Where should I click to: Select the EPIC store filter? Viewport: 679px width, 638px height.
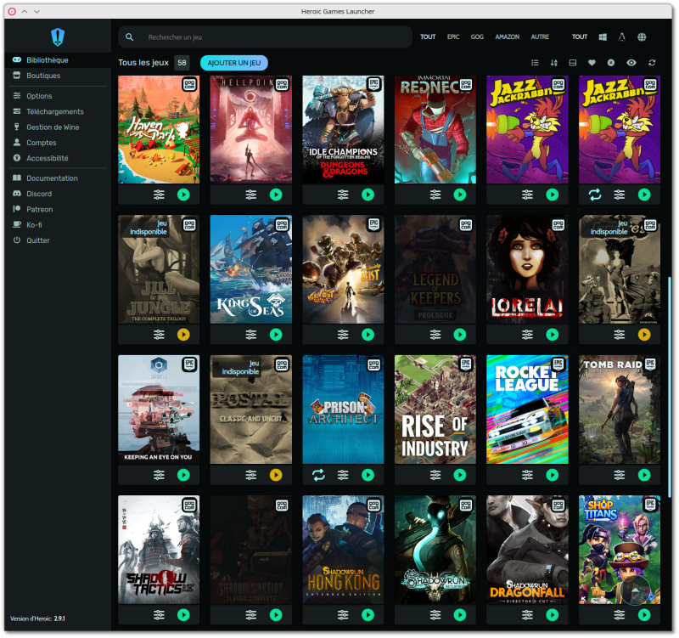pyautogui.click(x=453, y=37)
